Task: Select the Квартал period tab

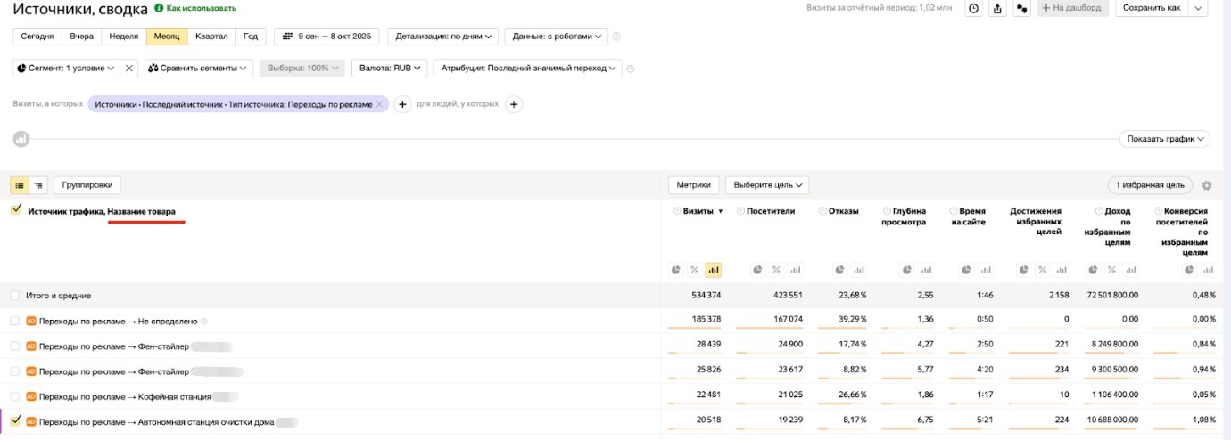Action: tap(211, 37)
